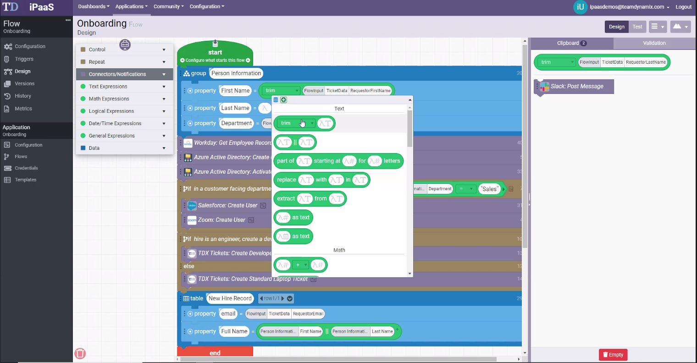This screenshot has height=363, width=697.
Task: Click the trash can icon on canvas
Action: tap(80, 353)
